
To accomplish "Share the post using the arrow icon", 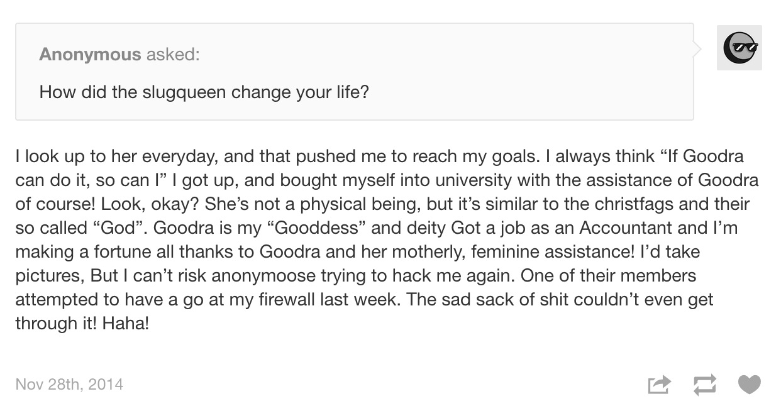I will 659,384.
